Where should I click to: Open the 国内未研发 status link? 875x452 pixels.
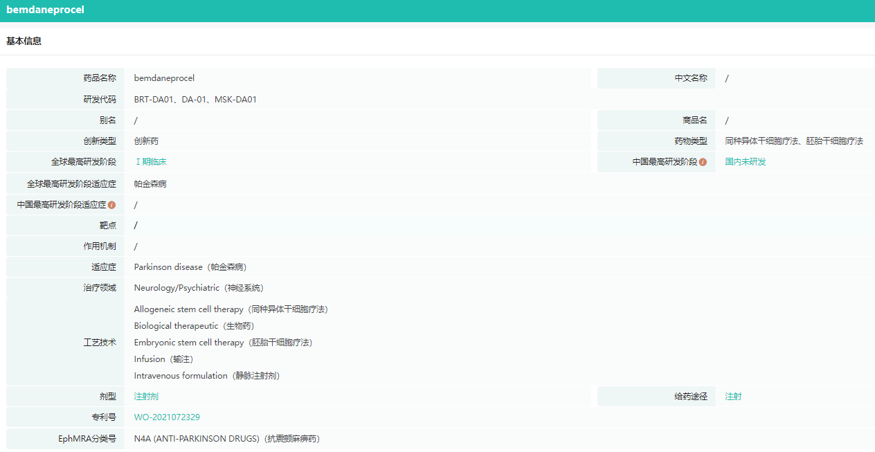tap(746, 162)
